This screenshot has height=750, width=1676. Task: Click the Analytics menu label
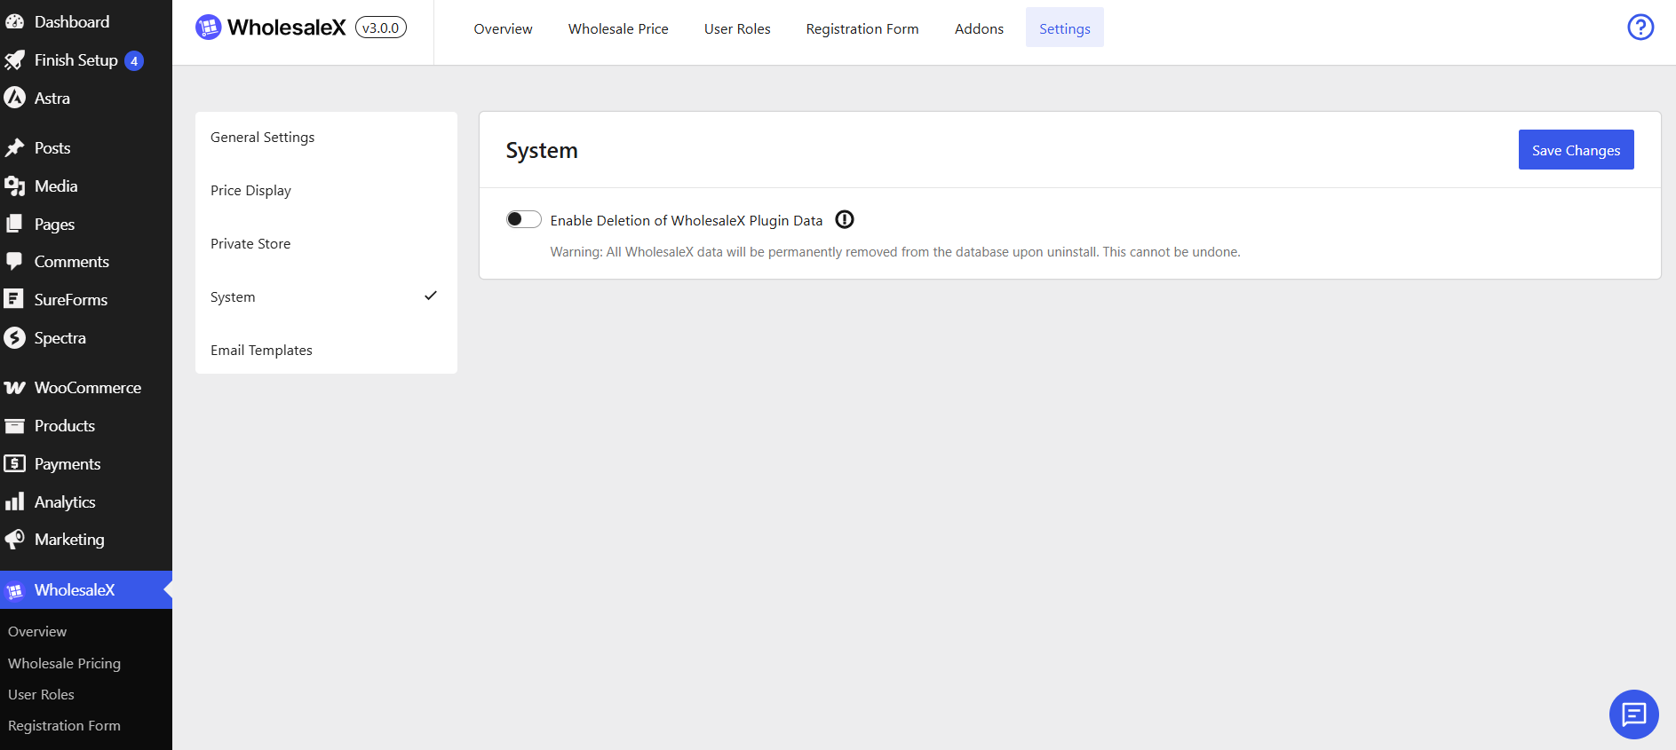click(x=65, y=502)
